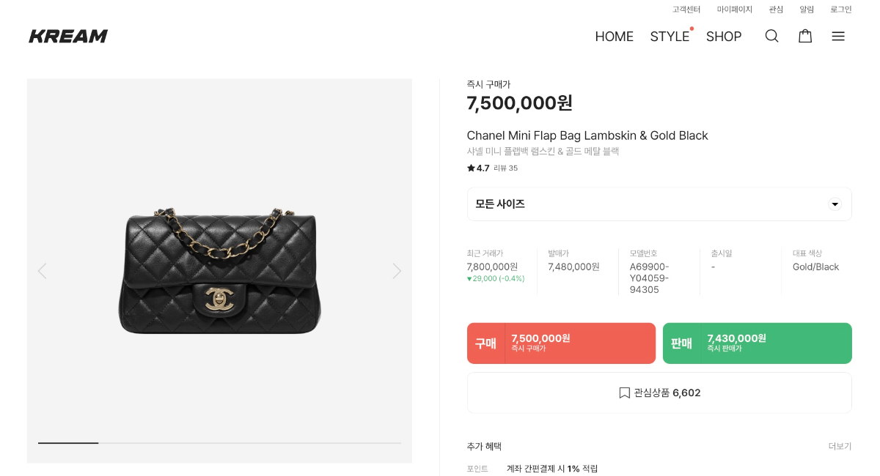Open the 고객센터 link

(686, 10)
